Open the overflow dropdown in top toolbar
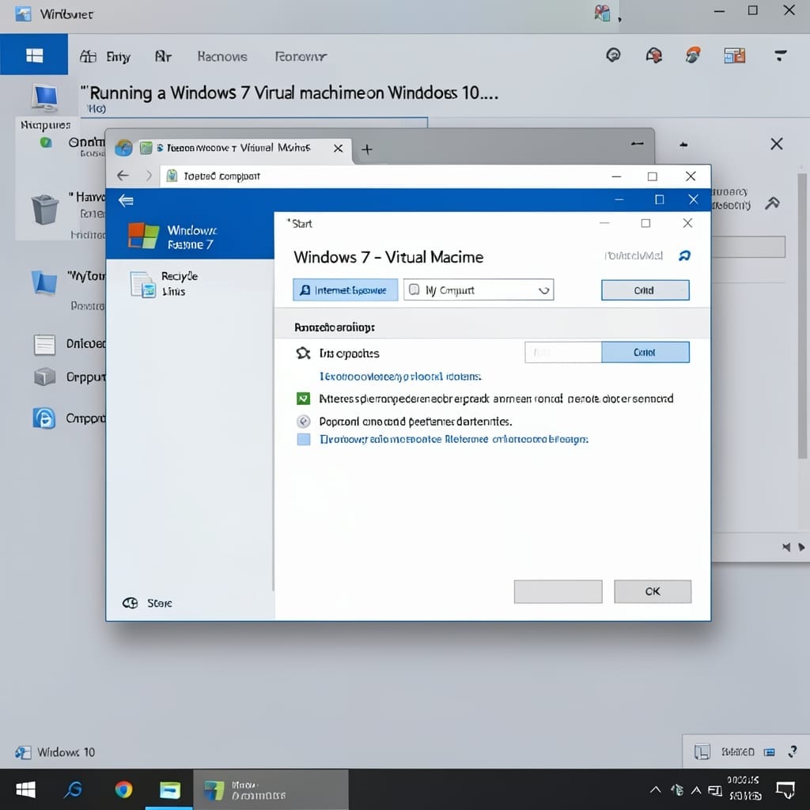The image size is (810, 810). (x=781, y=55)
